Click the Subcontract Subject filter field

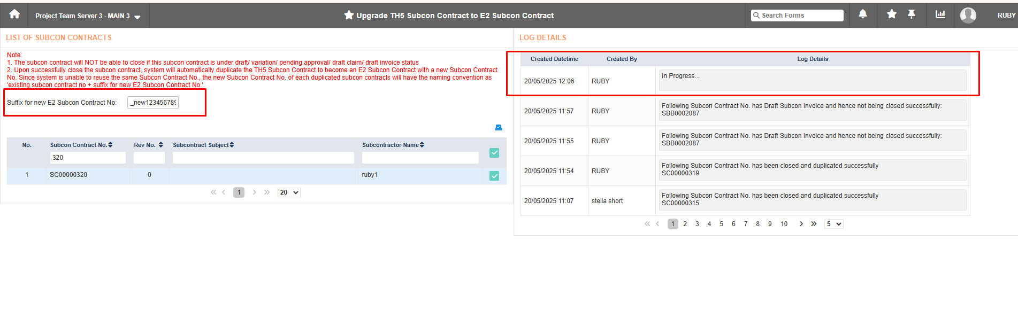pyautogui.click(x=263, y=158)
